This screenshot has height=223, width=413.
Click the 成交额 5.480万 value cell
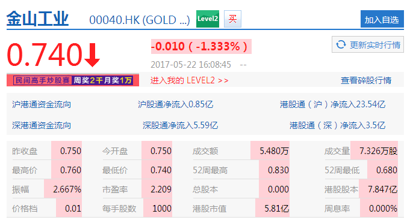[270, 150]
